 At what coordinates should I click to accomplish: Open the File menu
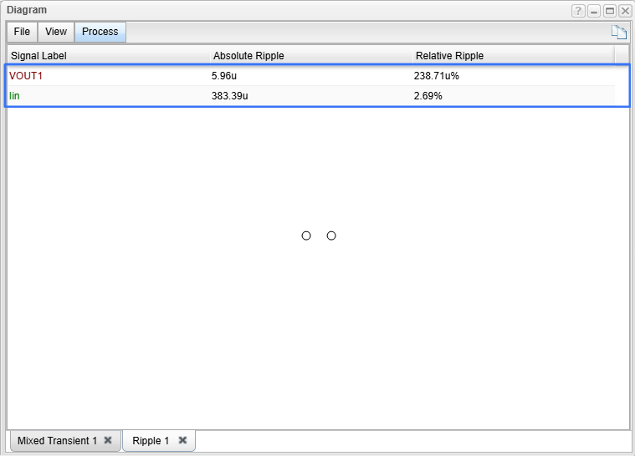(22, 32)
